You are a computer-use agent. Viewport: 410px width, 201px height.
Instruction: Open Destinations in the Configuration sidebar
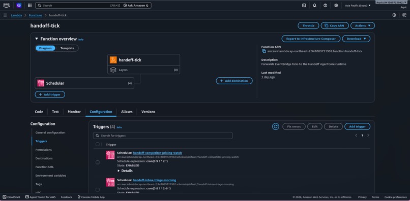click(44, 158)
